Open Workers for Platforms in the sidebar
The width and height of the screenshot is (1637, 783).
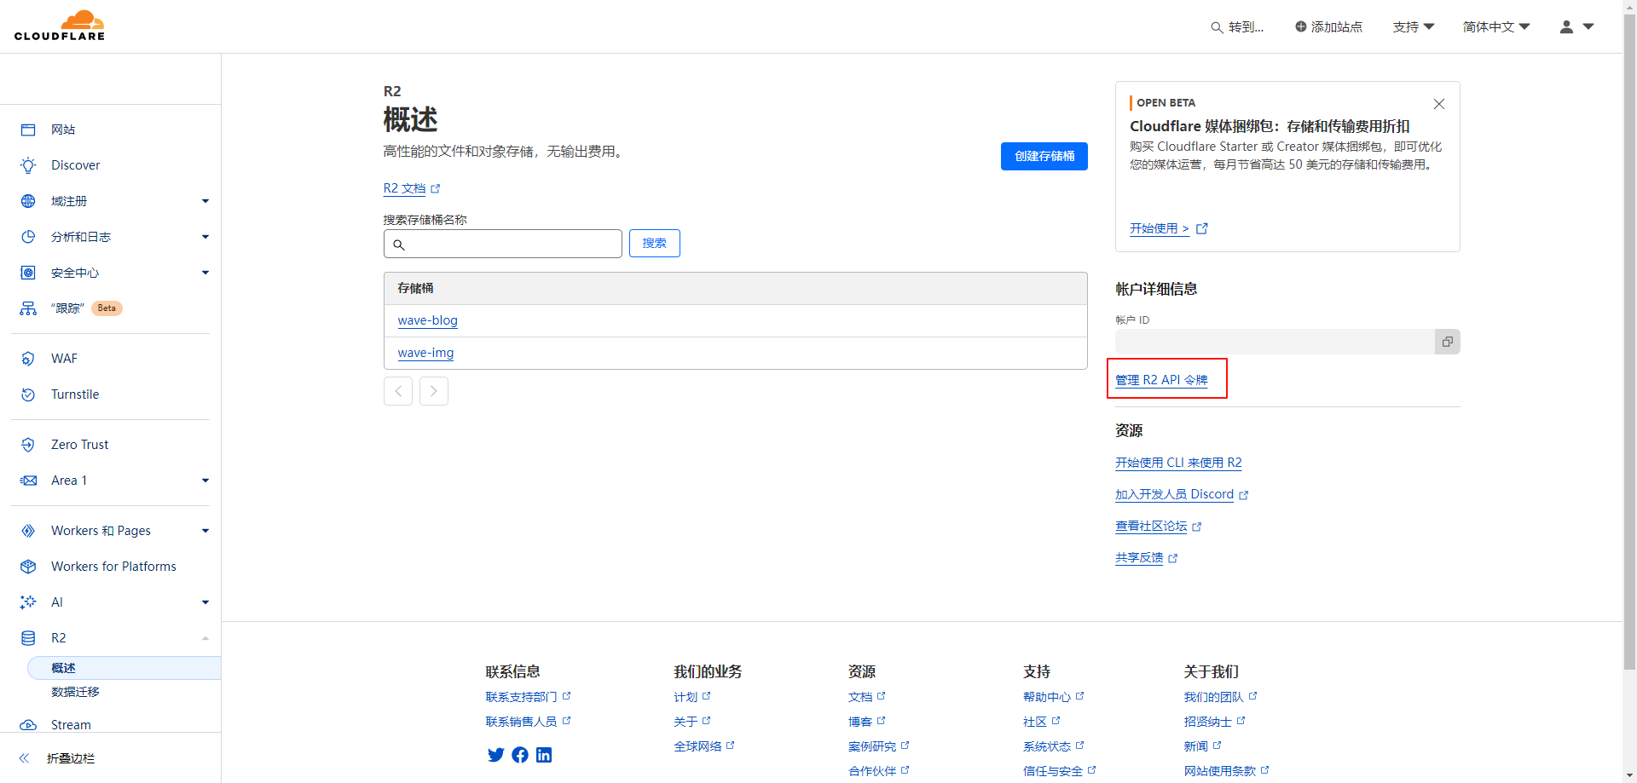click(x=113, y=567)
